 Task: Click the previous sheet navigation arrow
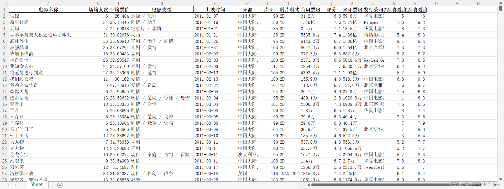click(x=8, y=185)
